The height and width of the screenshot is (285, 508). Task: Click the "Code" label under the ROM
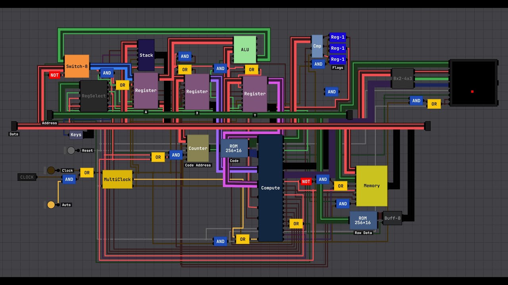[234, 161]
